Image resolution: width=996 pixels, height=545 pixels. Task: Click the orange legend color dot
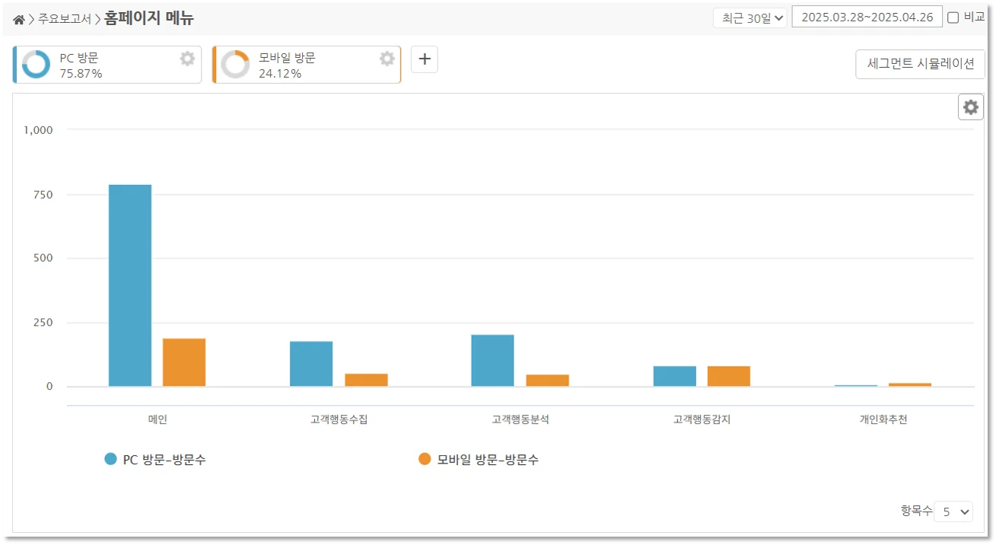(x=425, y=458)
